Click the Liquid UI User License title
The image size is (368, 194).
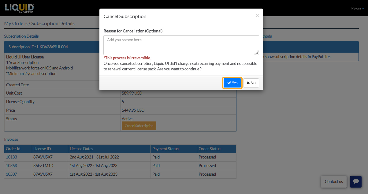click(x=25, y=57)
